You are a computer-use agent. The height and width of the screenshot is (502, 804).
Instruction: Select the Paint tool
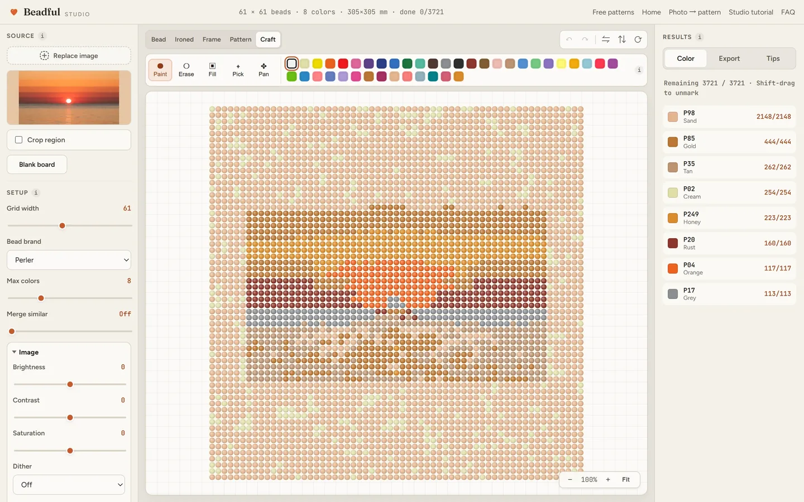click(160, 70)
